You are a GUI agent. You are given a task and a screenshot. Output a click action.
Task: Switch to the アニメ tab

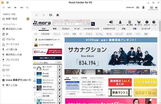tap(77, 29)
